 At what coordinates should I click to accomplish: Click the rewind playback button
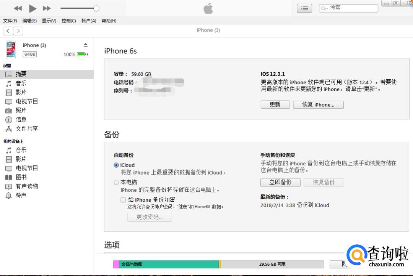click(18, 8)
